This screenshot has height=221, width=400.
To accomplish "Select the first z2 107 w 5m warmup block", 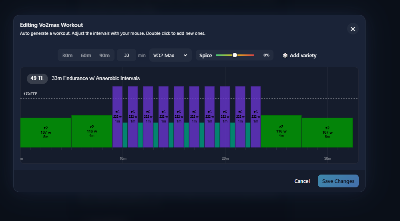I will [x=46, y=133].
